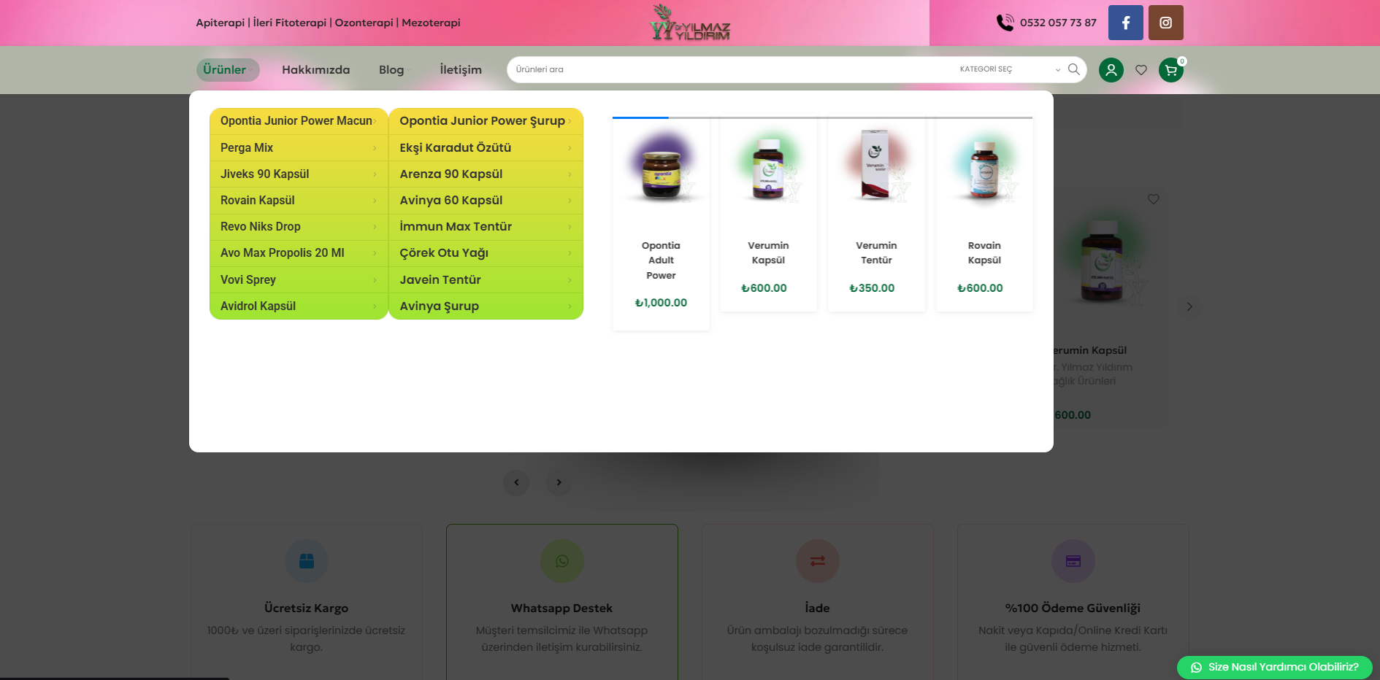Expand Rovain Kapsül menu chevron

tap(375, 200)
